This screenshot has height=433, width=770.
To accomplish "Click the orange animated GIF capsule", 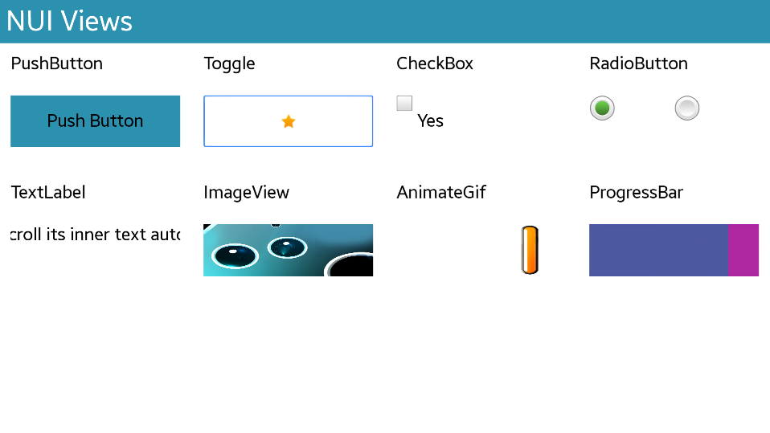I will (x=529, y=250).
